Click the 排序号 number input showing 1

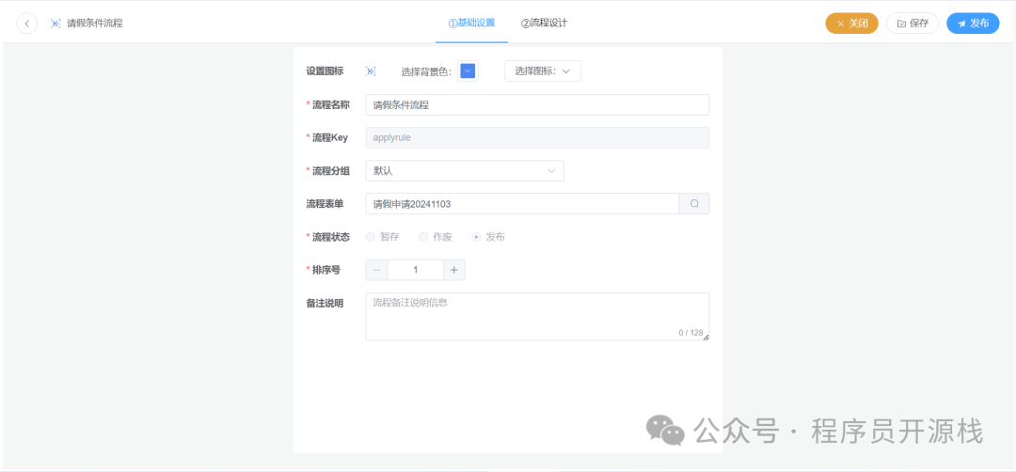point(416,270)
